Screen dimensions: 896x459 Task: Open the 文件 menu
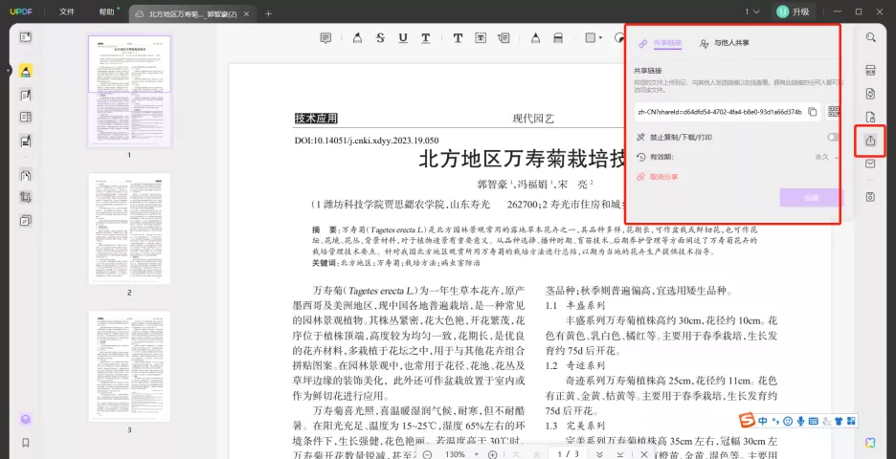click(67, 11)
